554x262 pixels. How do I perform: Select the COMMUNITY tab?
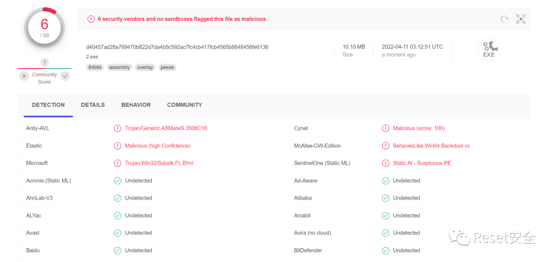tap(185, 105)
